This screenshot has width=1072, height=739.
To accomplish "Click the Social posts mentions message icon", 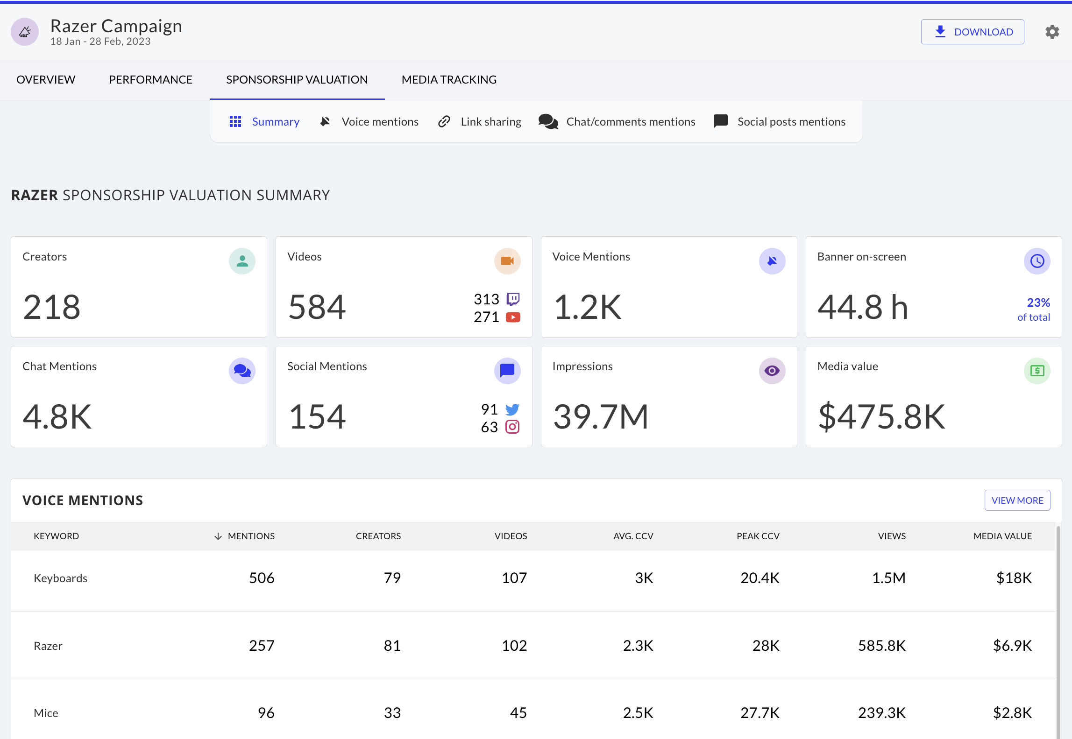I will pos(721,121).
